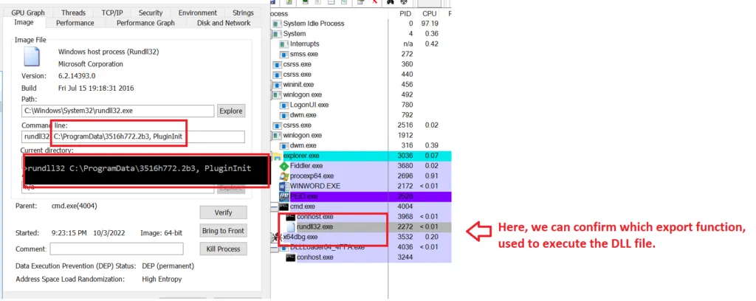The width and height of the screenshot is (756, 301).
Task: Select the winlogon.exe row with PID 1912
Action: coord(362,135)
